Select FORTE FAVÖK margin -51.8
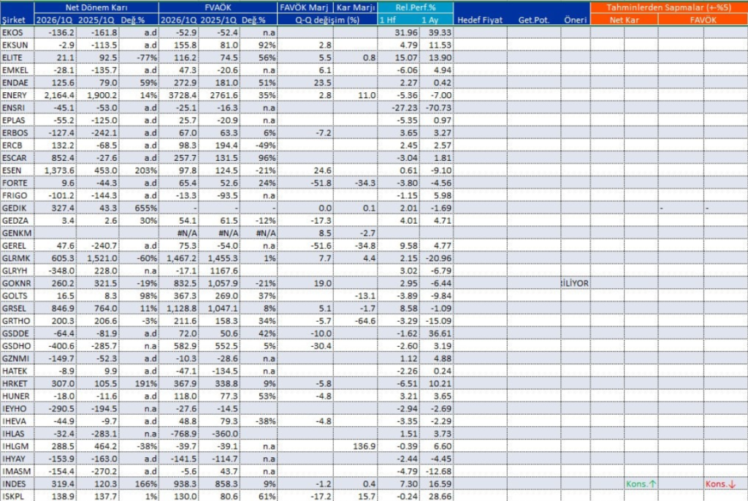 pyautogui.click(x=320, y=183)
